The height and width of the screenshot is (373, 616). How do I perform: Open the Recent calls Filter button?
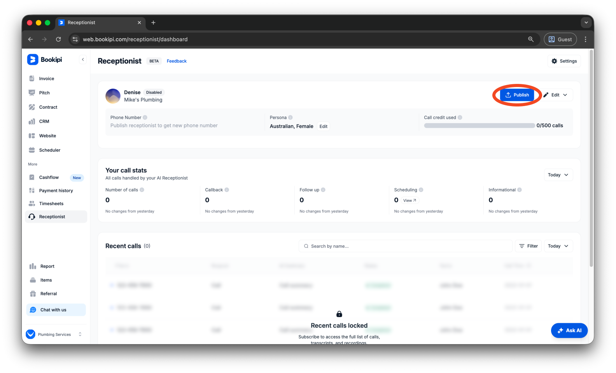(x=528, y=246)
